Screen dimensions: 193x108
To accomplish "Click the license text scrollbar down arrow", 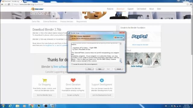I will [x=120, y=61].
